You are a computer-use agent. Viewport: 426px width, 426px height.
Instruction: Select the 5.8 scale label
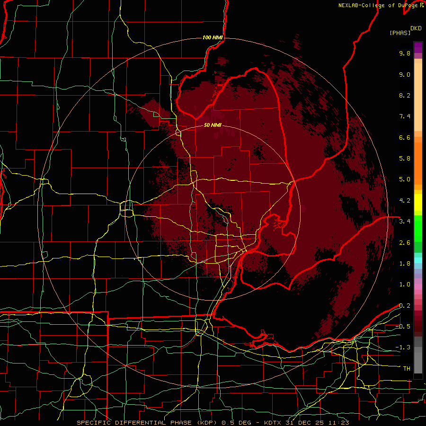(405, 159)
